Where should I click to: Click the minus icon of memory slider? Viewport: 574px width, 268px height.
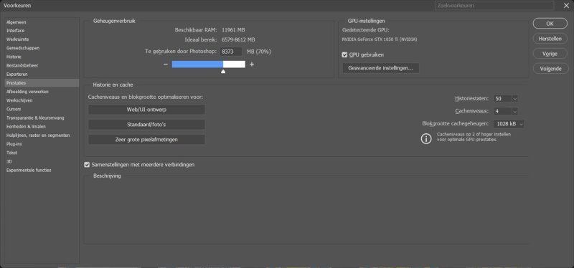pyautogui.click(x=166, y=64)
